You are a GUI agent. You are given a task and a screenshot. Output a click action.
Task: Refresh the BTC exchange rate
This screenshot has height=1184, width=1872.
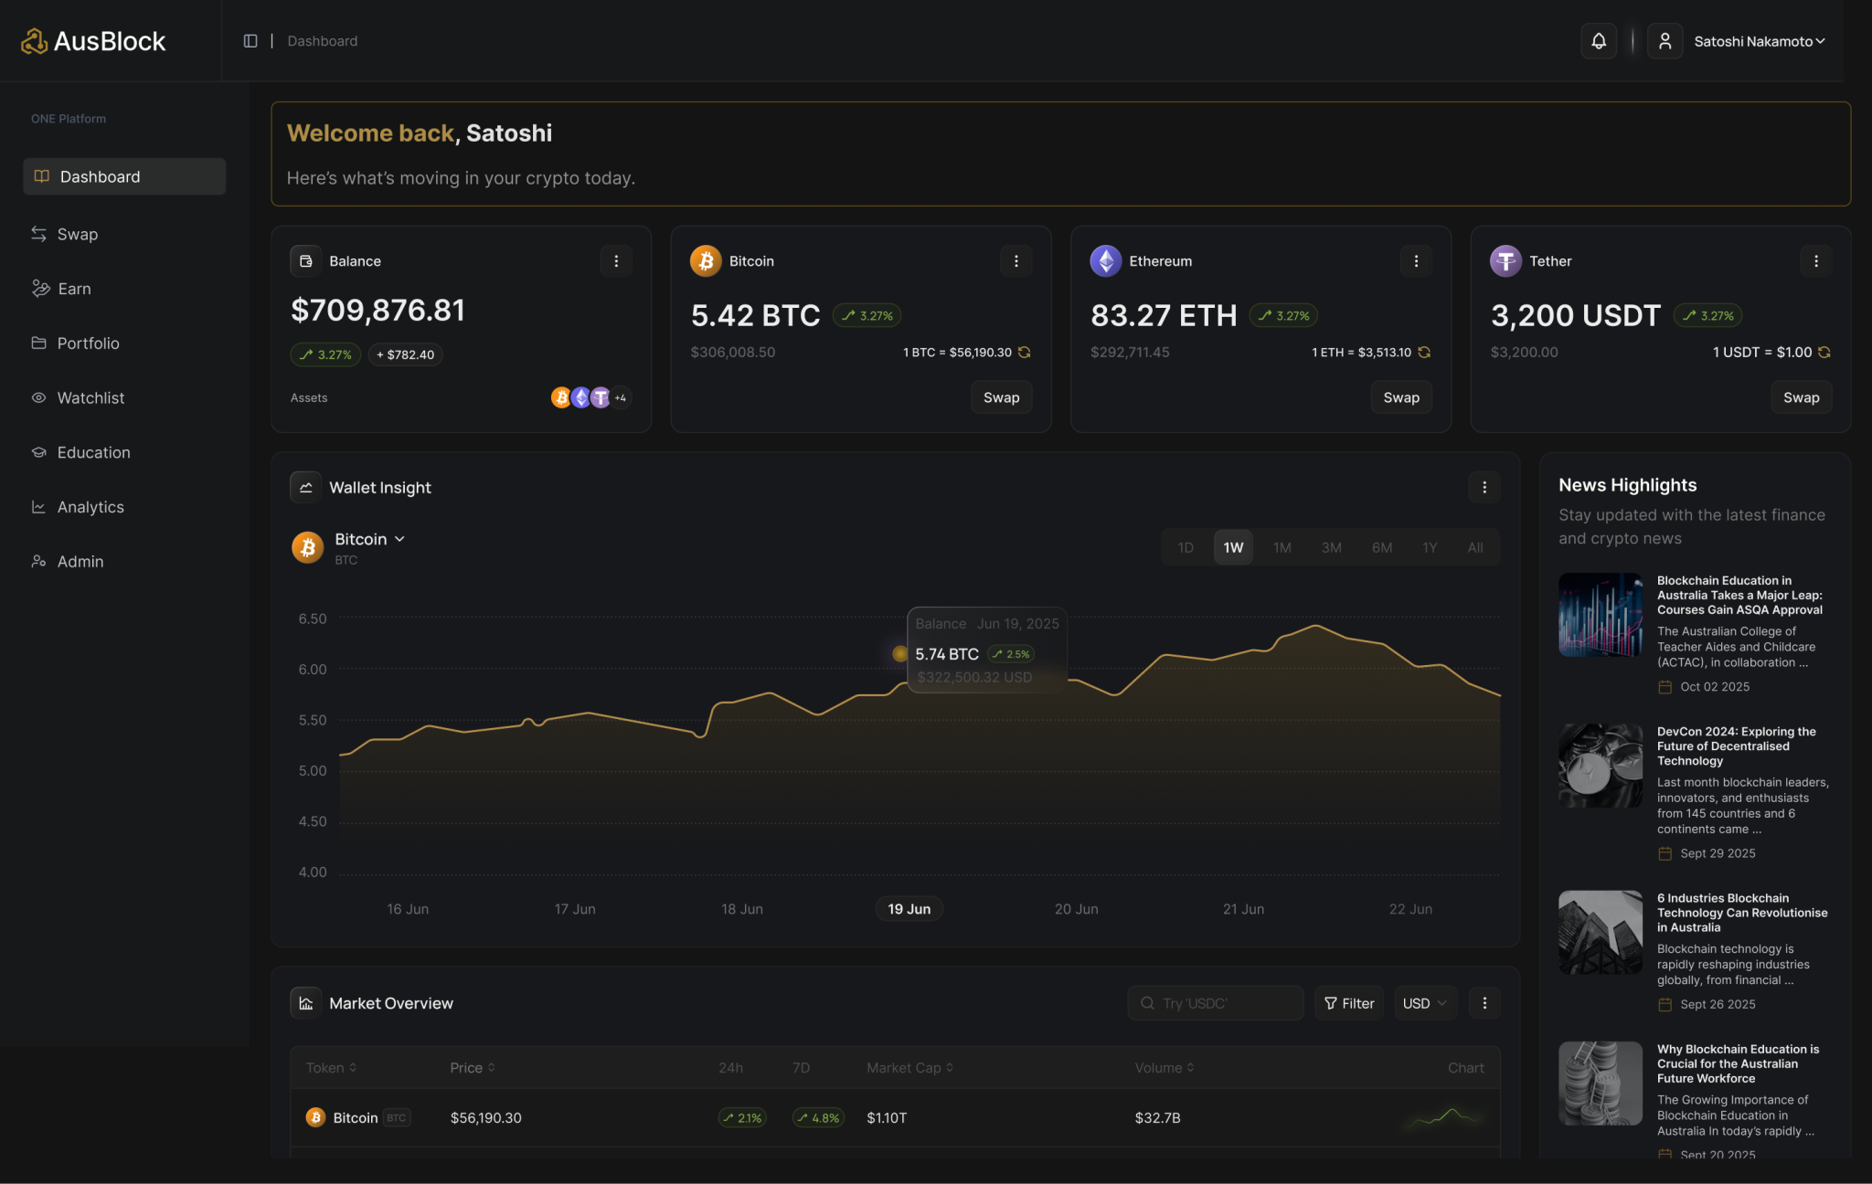tap(1025, 353)
